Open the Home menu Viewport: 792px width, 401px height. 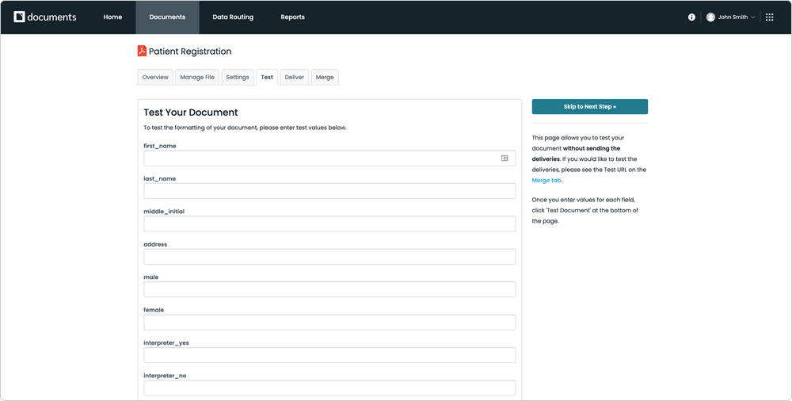click(112, 17)
